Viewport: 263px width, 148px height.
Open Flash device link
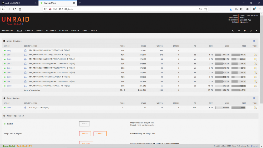coord(9,108)
